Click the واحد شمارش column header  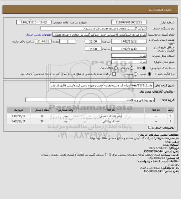pyautogui.click(x=66, y=110)
